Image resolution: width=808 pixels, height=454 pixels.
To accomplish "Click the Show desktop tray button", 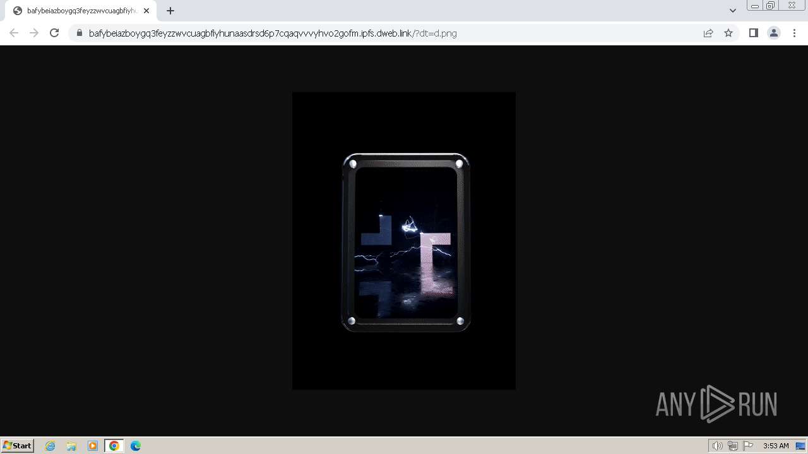I will (800, 446).
